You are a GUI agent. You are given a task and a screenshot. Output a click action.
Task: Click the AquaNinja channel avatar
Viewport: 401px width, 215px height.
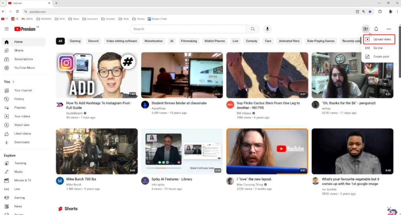(x=145, y=105)
